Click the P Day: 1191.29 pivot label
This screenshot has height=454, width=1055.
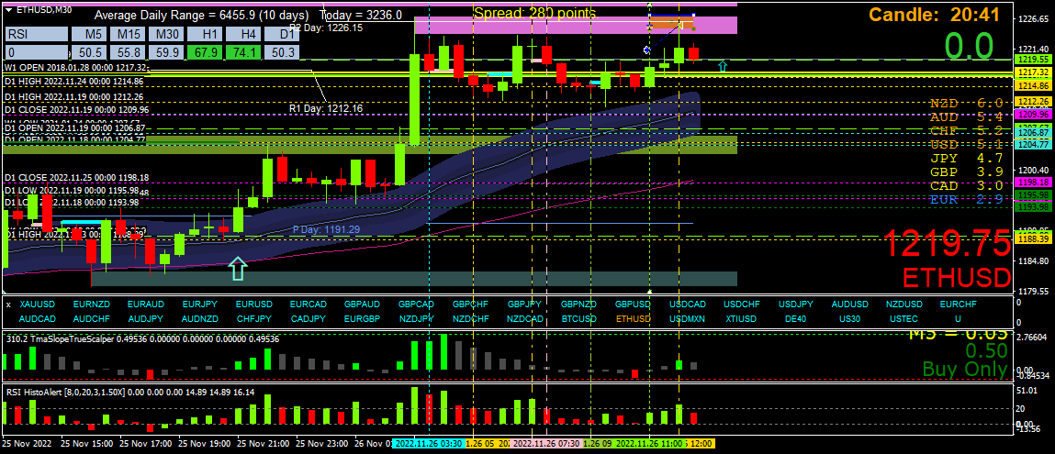[x=326, y=229]
